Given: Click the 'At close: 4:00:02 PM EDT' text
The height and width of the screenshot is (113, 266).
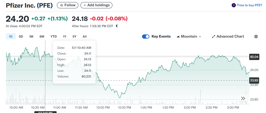Looking at the screenshot, I should (x=24, y=26).
